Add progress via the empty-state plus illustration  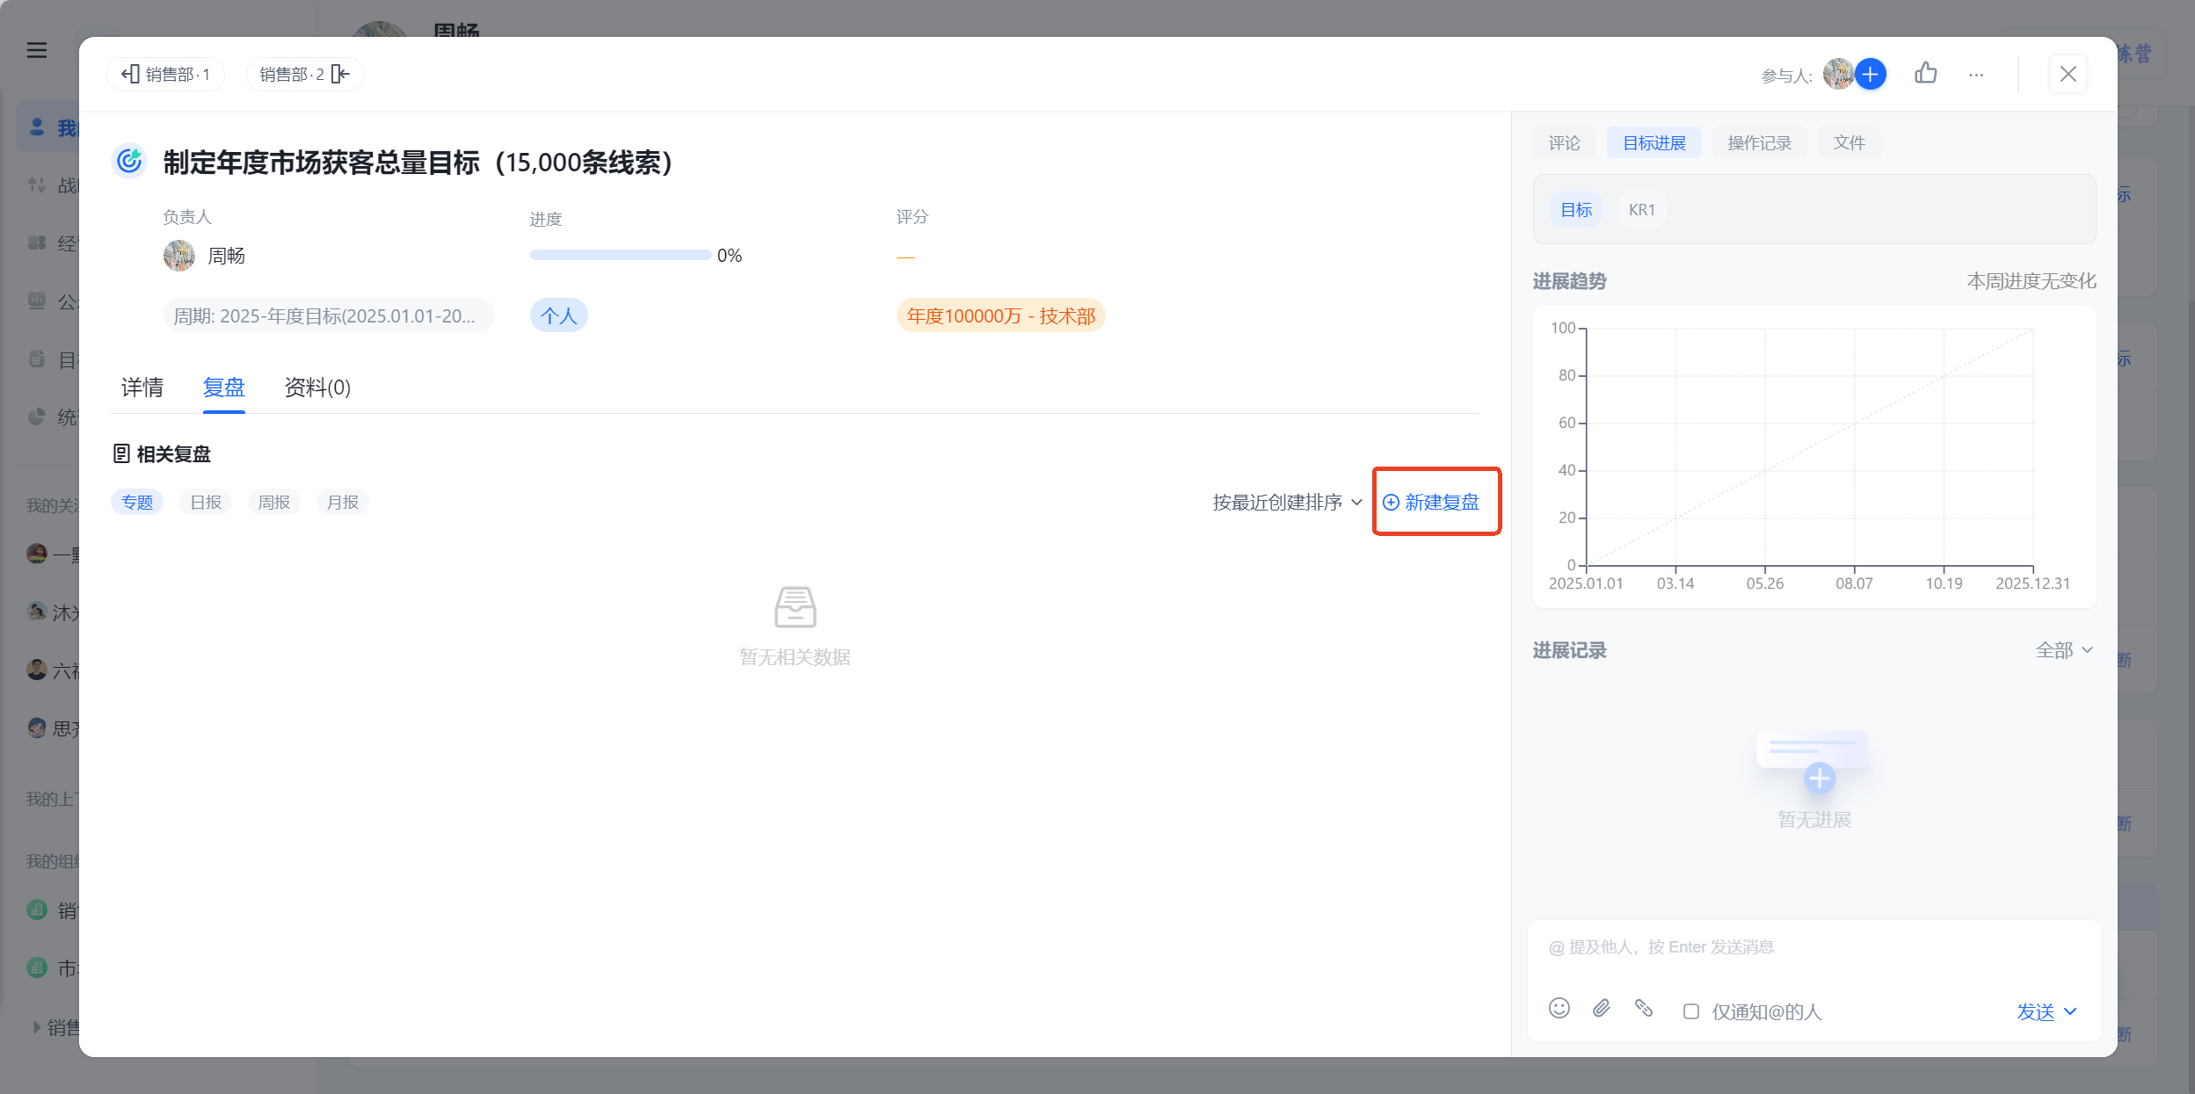click(1820, 778)
